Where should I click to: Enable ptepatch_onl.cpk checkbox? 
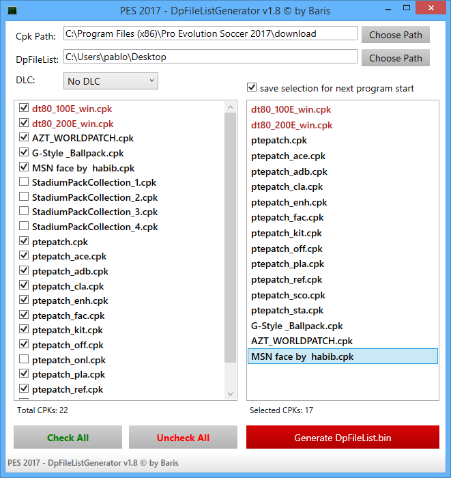24,359
